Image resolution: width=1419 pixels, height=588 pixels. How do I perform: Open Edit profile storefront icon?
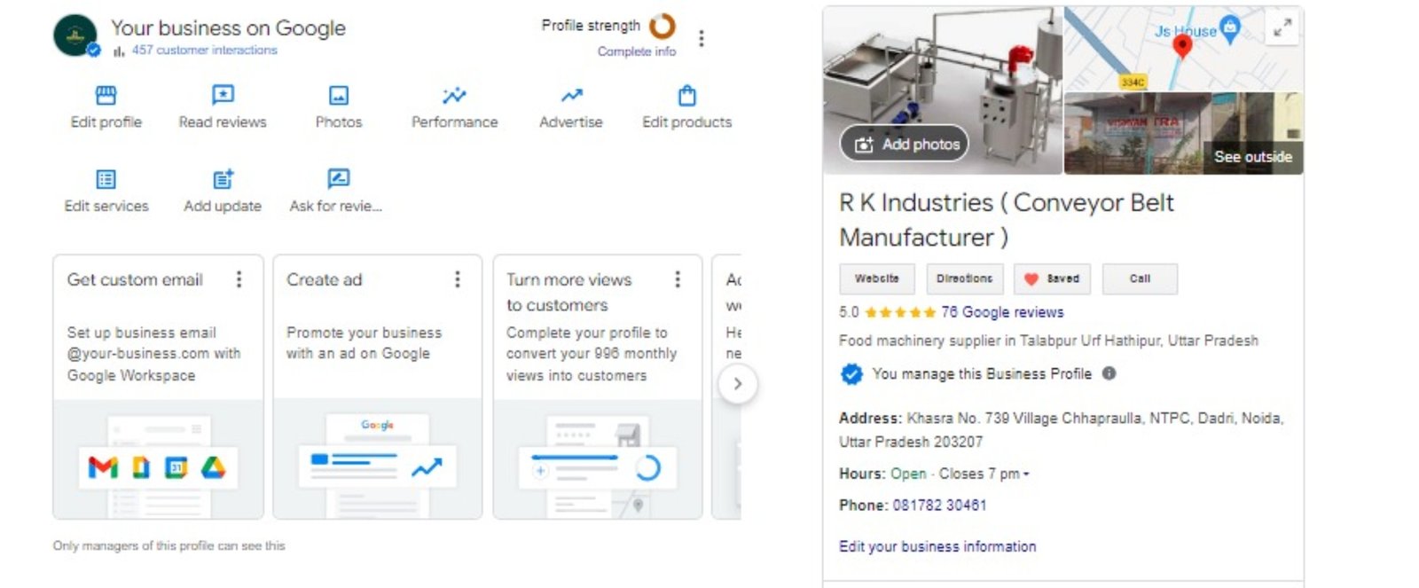[106, 95]
